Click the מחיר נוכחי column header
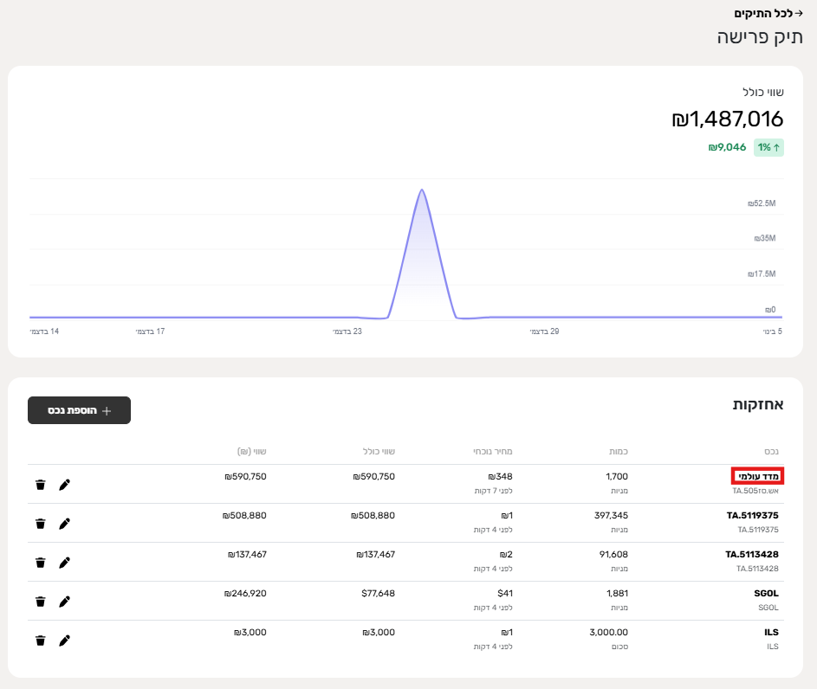This screenshot has width=817, height=689. coord(494,451)
